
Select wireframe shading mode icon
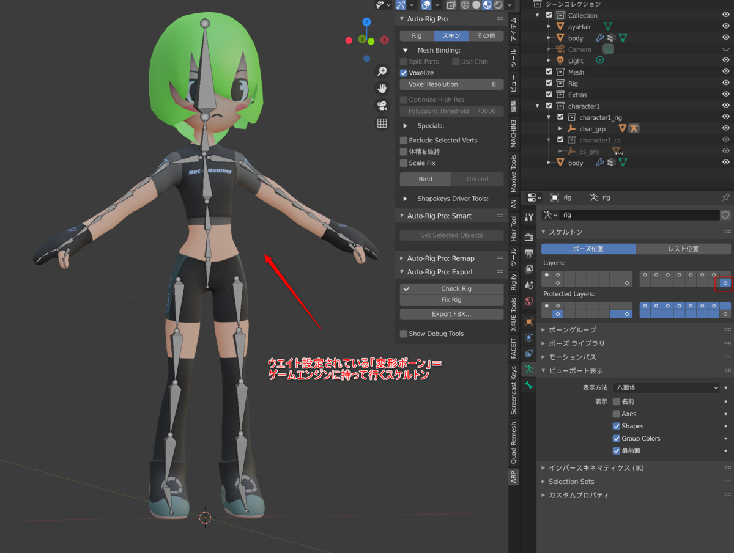[x=465, y=5]
